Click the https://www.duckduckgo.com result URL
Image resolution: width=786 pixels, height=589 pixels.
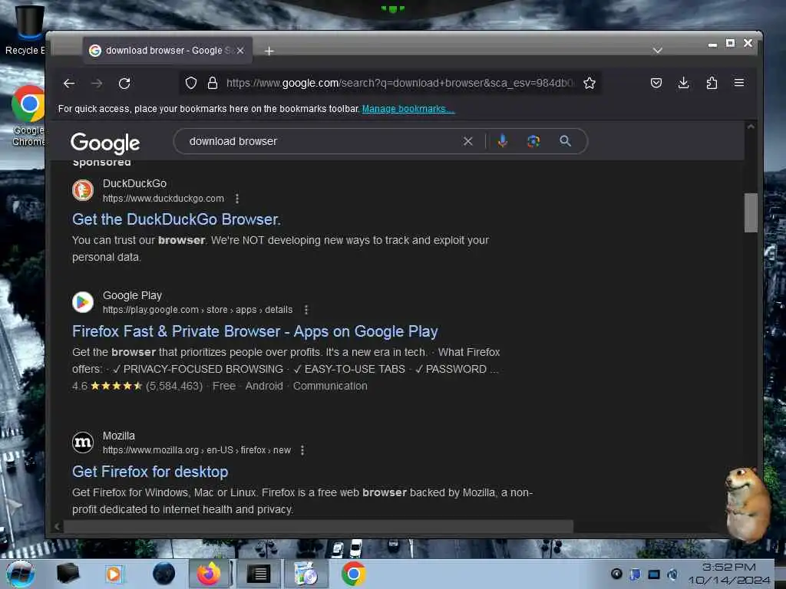click(163, 199)
